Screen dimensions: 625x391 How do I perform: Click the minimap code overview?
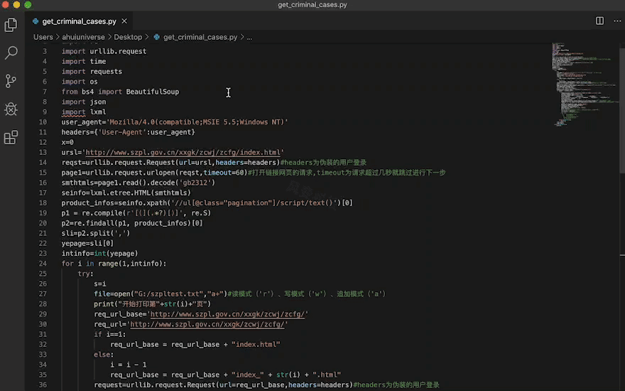pos(584,85)
